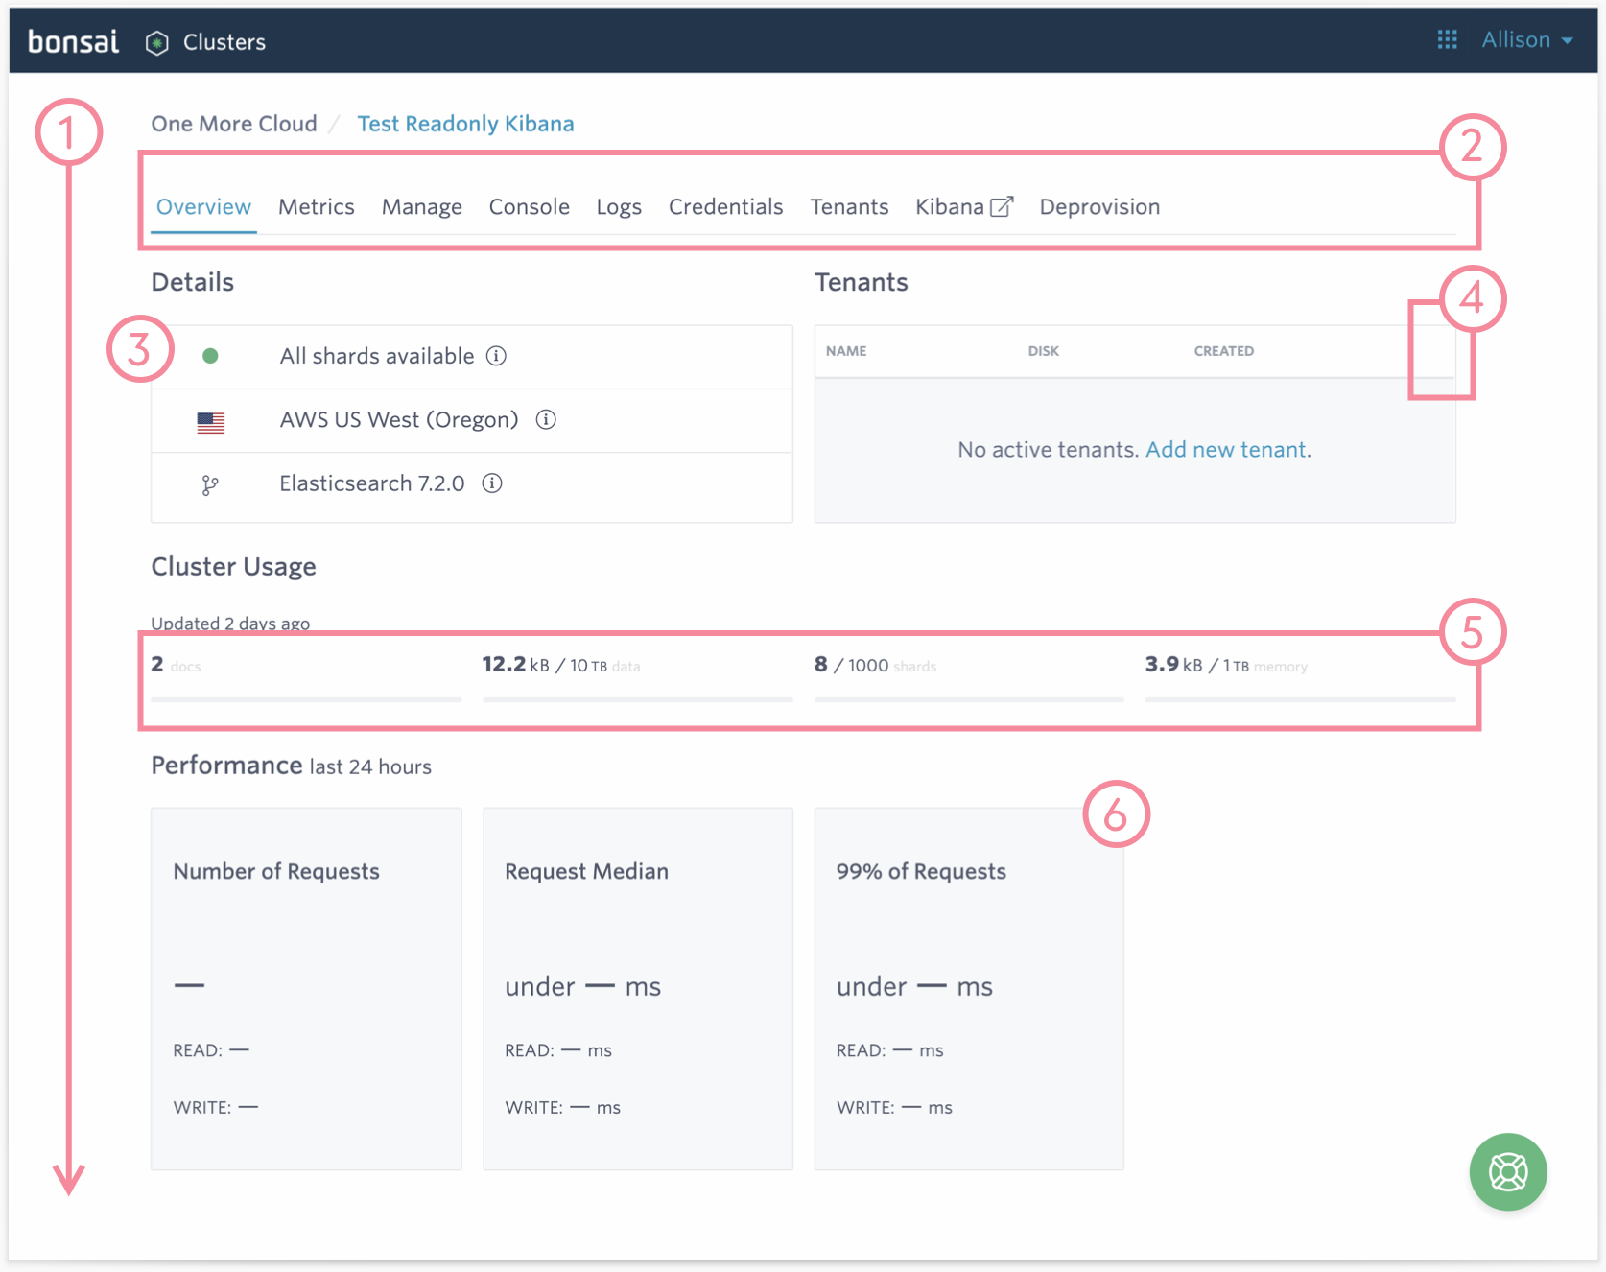Click info icon beside Elasticsearch 7.2.0

click(492, 483)
